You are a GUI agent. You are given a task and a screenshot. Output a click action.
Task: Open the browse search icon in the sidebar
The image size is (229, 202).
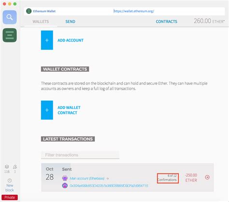(10, 17)
